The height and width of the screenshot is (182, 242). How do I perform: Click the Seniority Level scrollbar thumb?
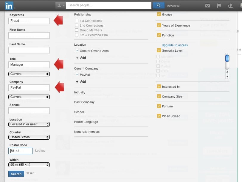coord(227,58)
